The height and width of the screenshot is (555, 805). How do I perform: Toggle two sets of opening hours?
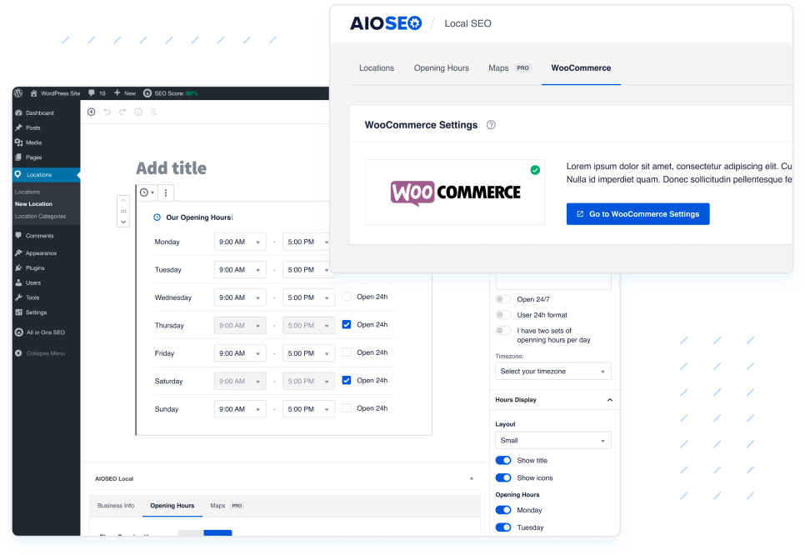pyautogui.click(x=503, y=331)
